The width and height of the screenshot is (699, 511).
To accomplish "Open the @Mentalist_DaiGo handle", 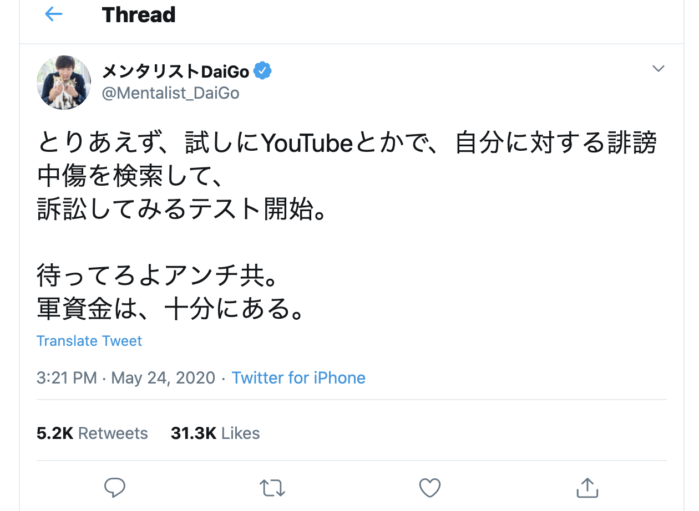I will click(171, 93).
